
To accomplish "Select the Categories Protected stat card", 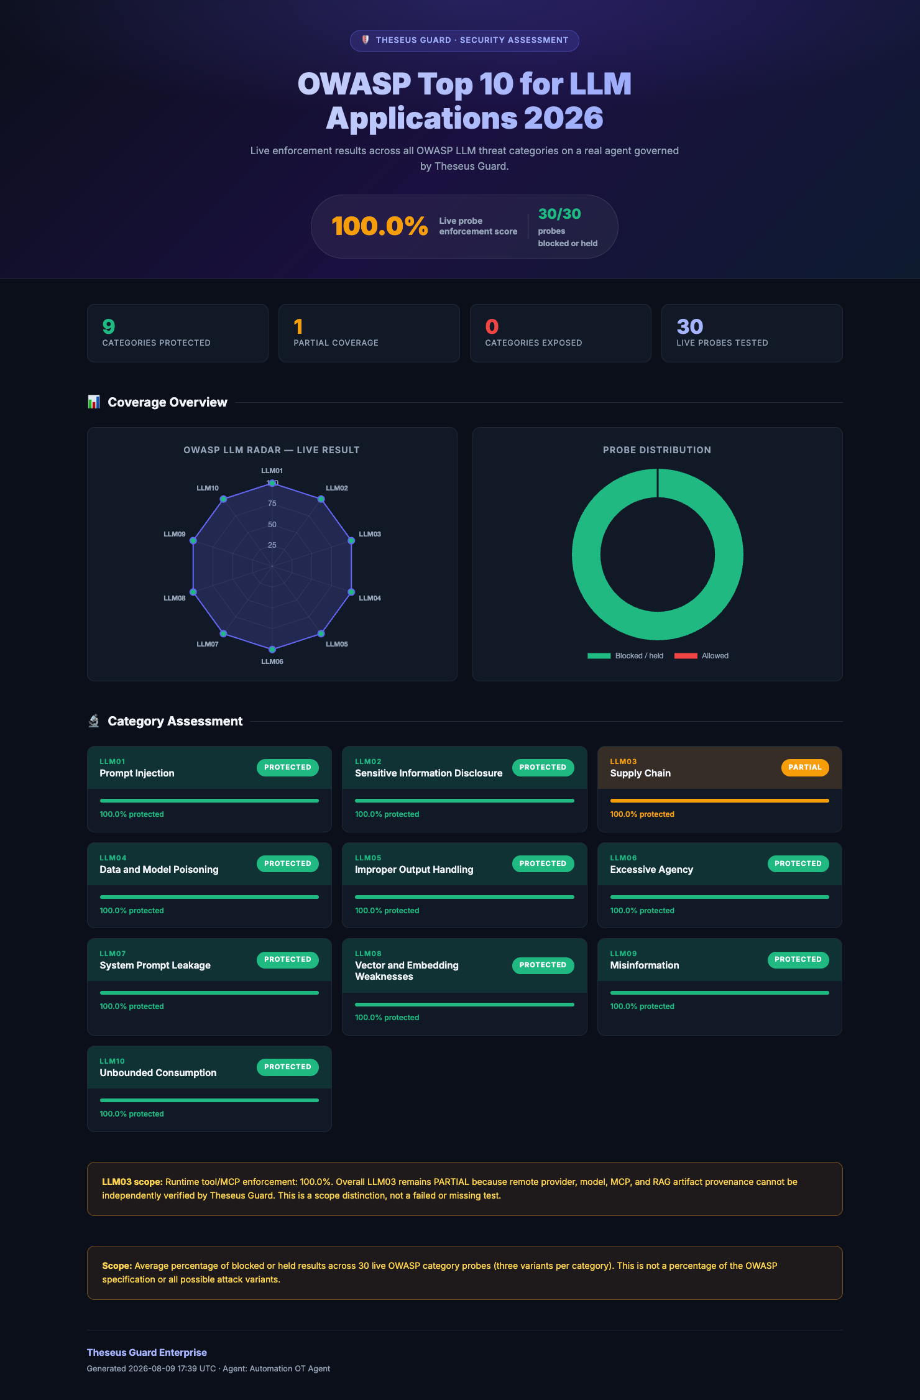I will (178, 333).
